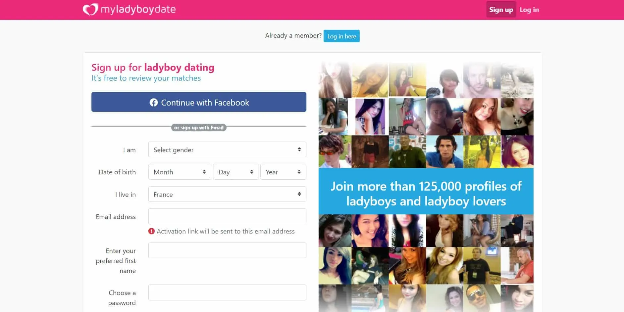Click the I live in dropdown arrows
The image size is (624, 312).
coord(299,194)
